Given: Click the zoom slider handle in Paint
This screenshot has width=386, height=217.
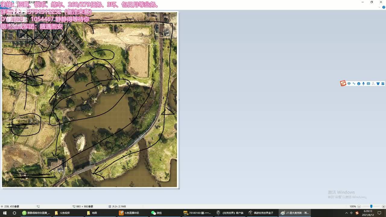Looking at the screenshot, I should click(371, 206).
